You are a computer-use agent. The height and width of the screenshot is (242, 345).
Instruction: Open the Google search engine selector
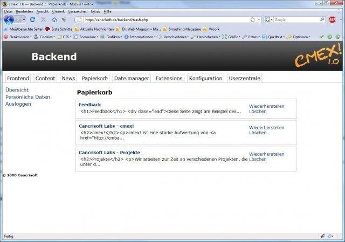[x=268, y=20]
